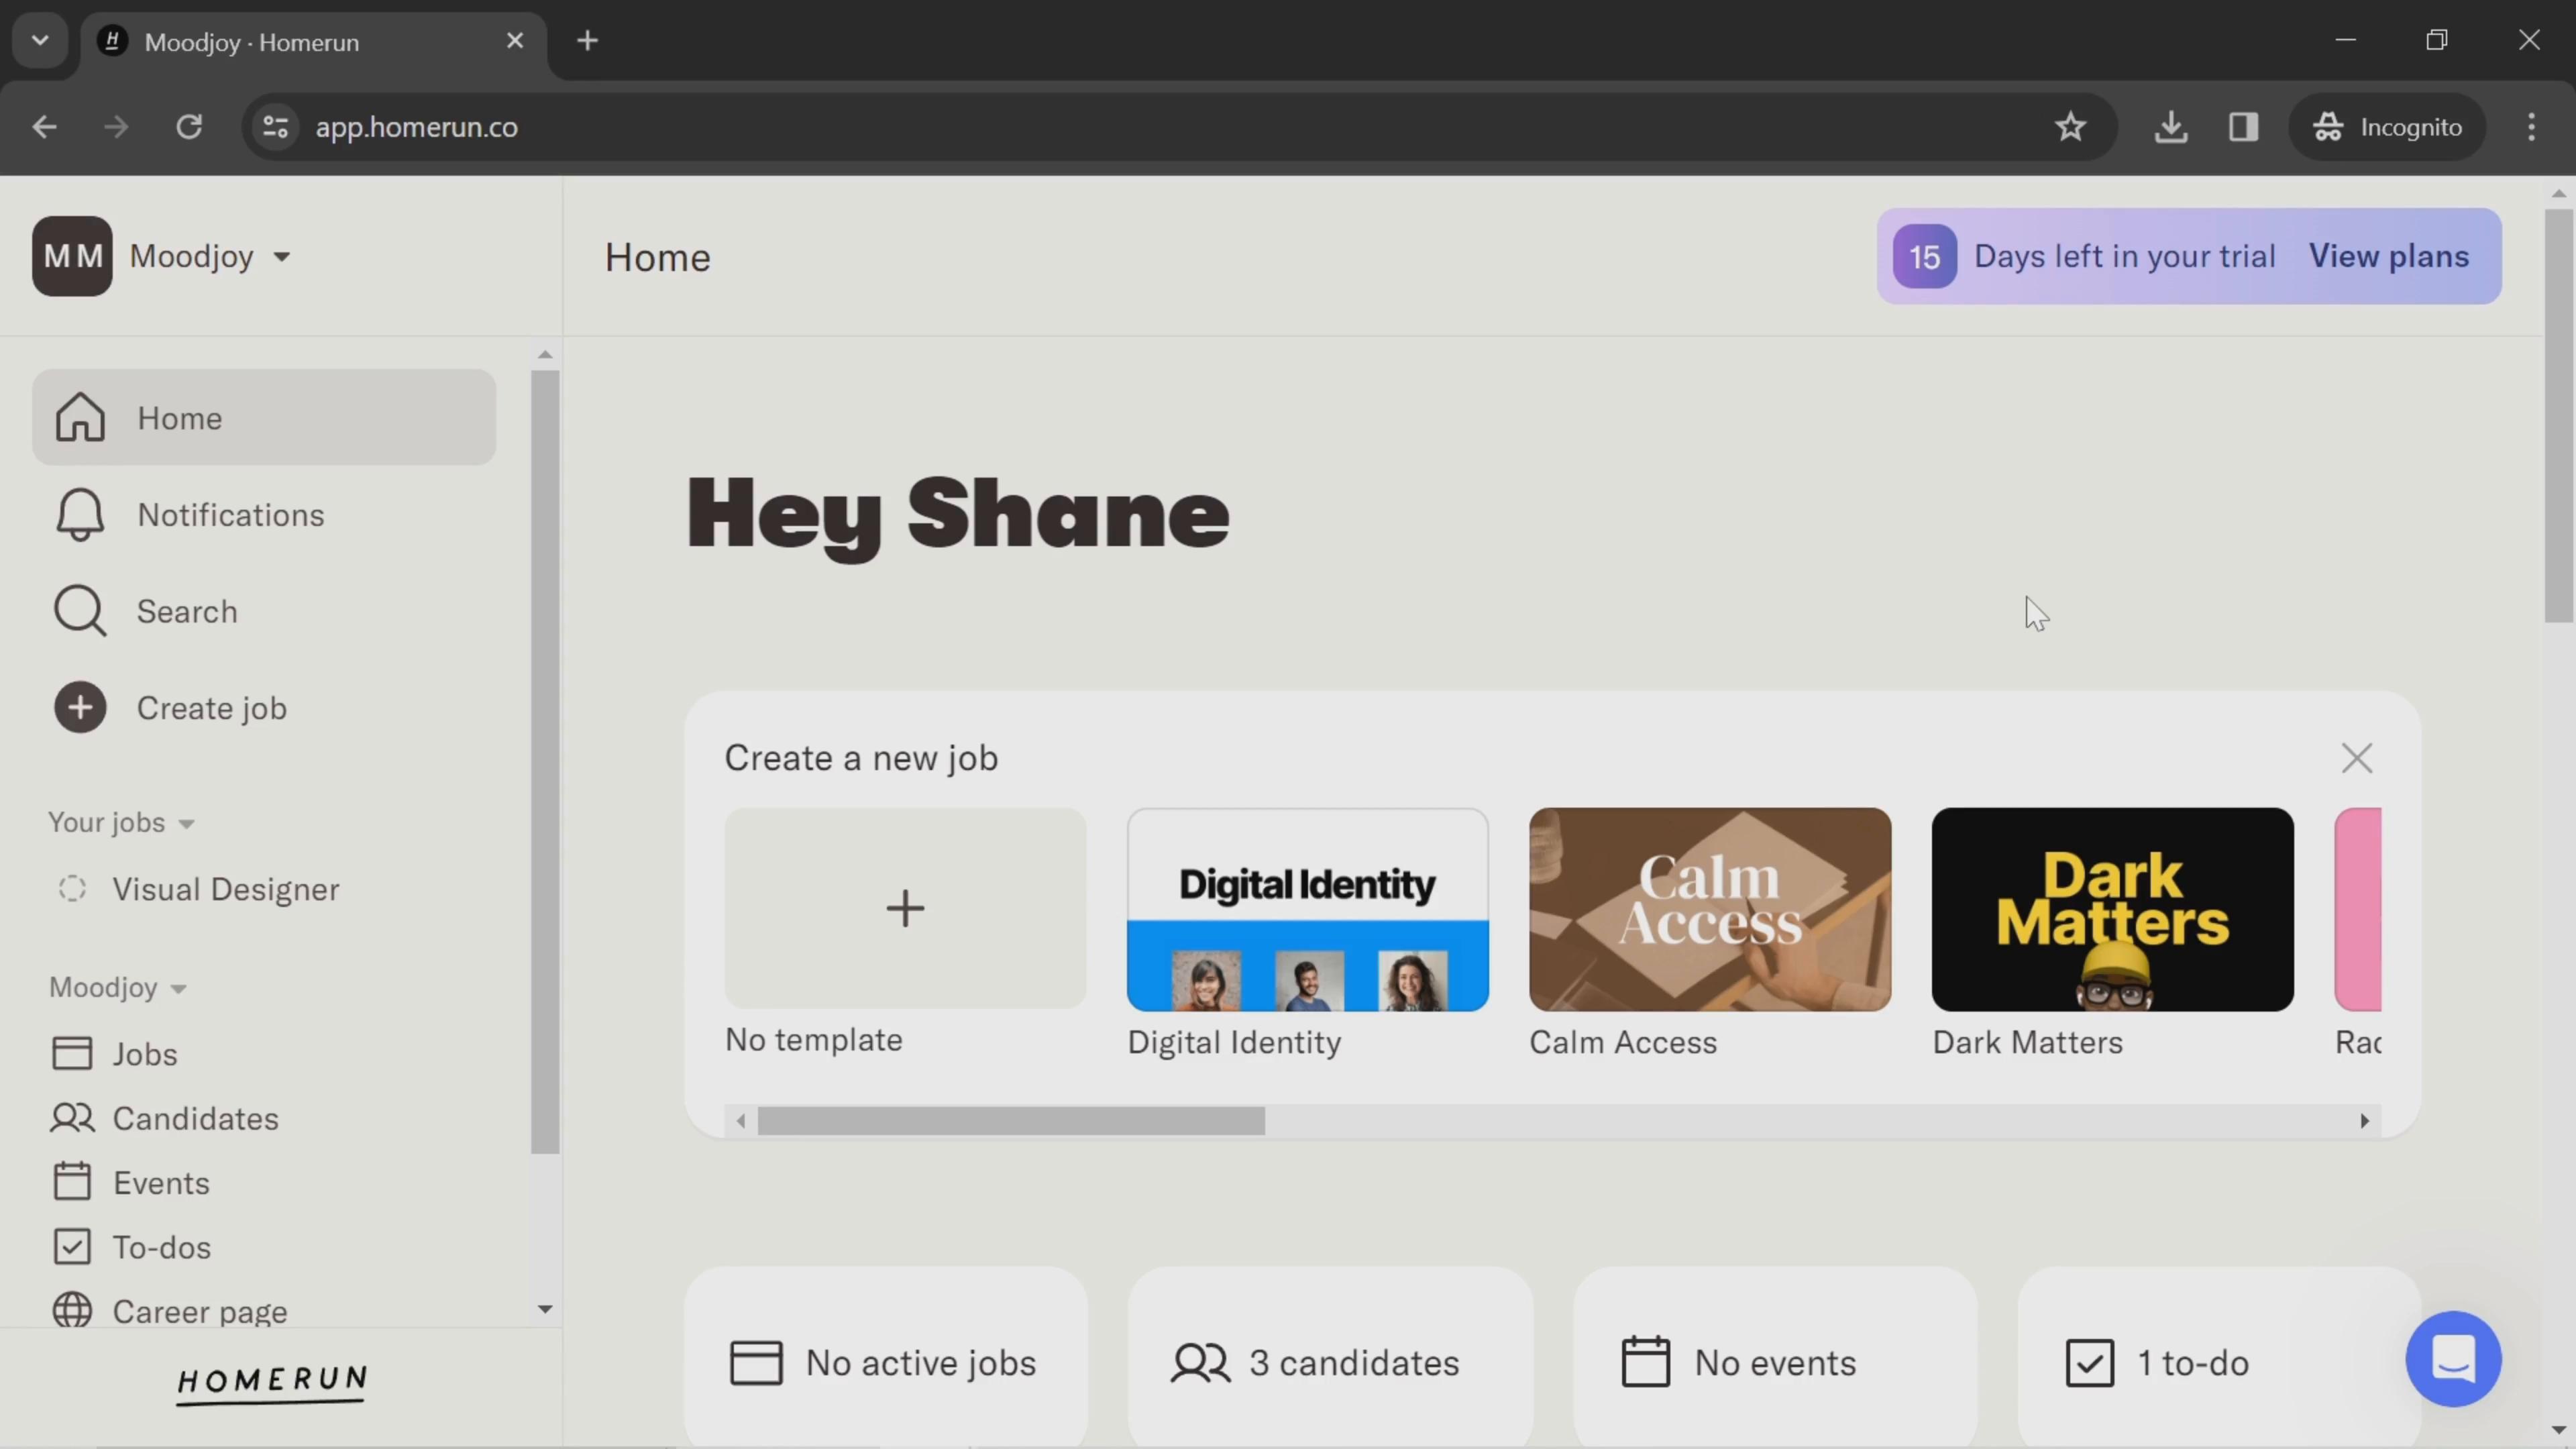Click the Jobs icon under Moodjoy
Screen dimensions: 2576x1449
[x=70, y=1053]
